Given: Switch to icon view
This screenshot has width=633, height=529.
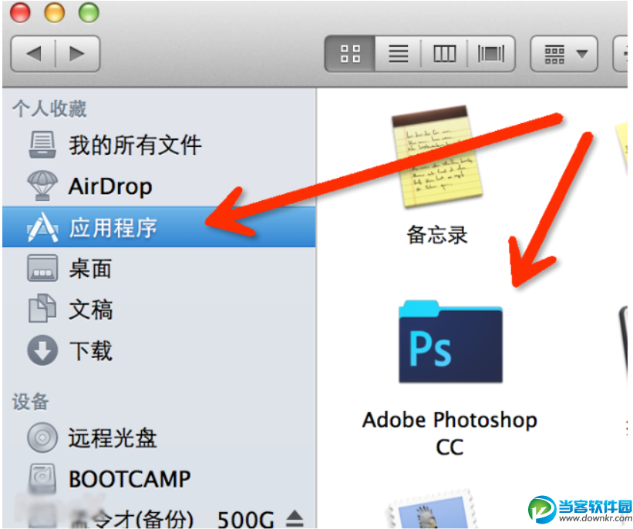Looking at the screenshot, I should tap(350, 54).
